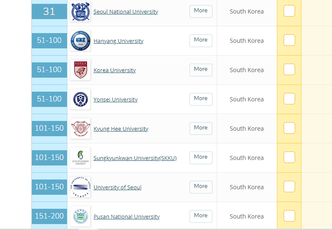Click rank 101-150 beside Kyung Hee University
The width and height of the screenshot is (332, 230).
(49, 128)
